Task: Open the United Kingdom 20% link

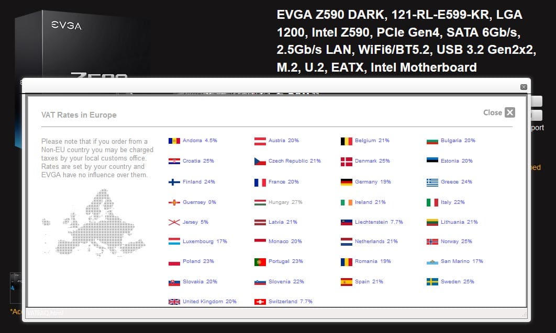Action: pyautogui.click(x=209, y=302)
